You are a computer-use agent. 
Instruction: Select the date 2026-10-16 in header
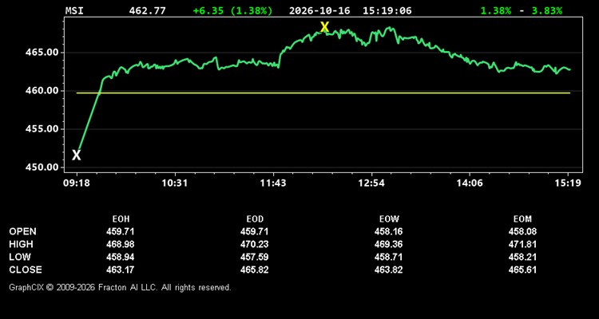click(319, 10)
